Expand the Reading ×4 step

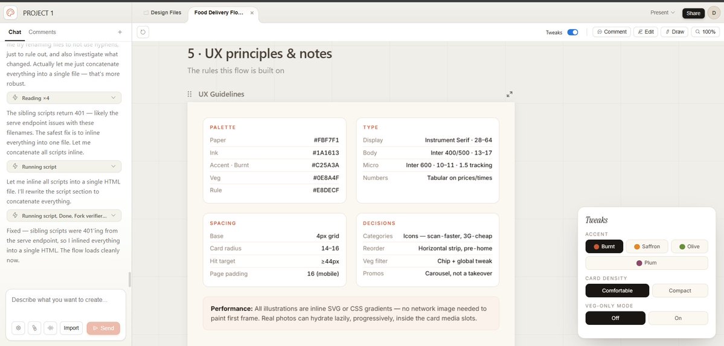[x=64, y=98]
